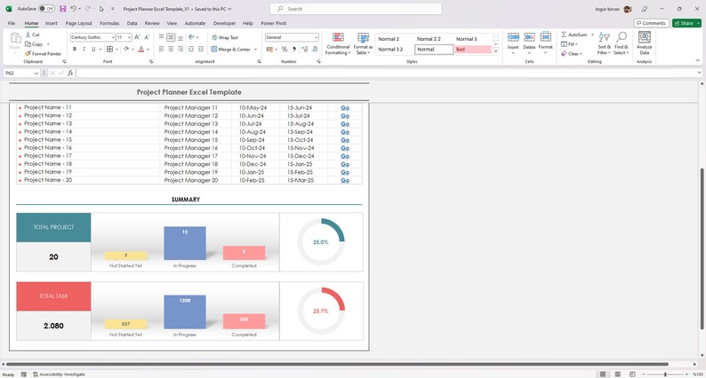The height and width of the screenshot is (378, 706).
Task: Click the Insert Function fx icon
Action: 70,73
